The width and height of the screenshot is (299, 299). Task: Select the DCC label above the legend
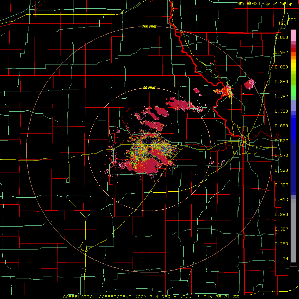(292, 20)
